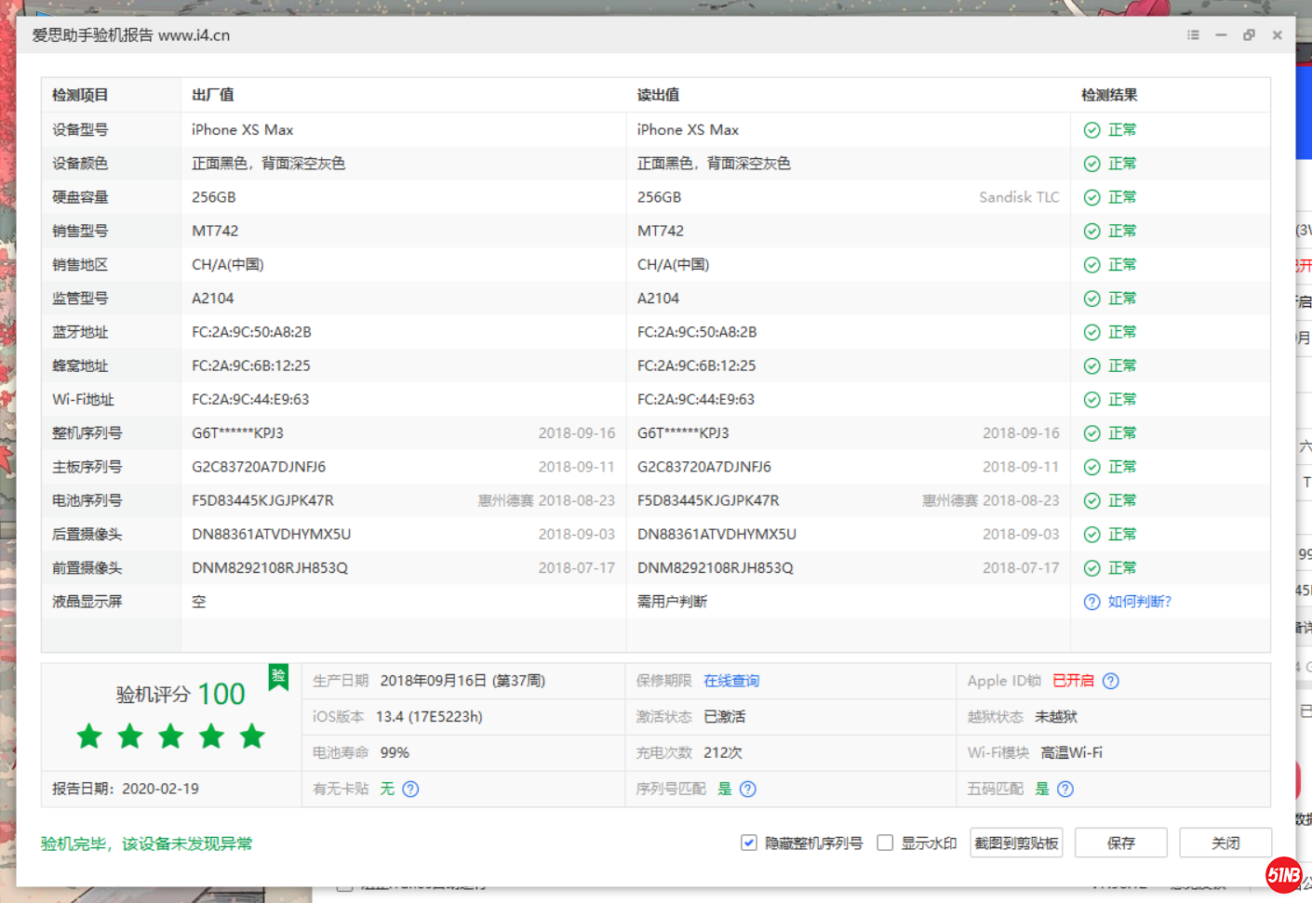Uncheck 隐藏整机序列号

pos(749,842)
